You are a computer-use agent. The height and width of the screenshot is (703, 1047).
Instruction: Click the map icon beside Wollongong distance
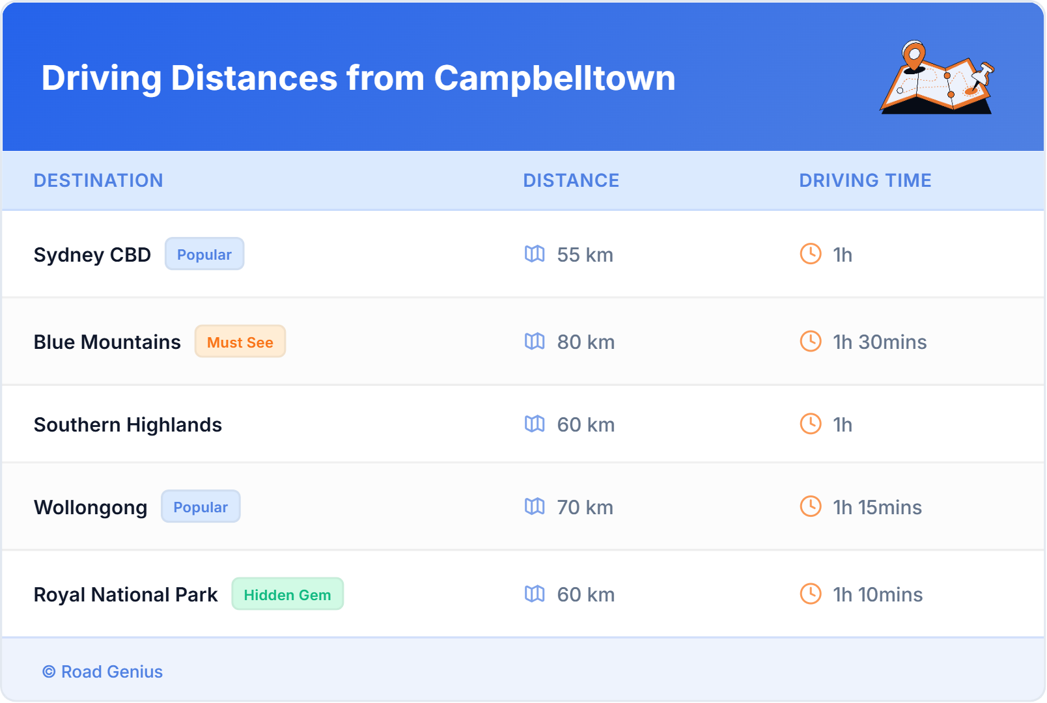[x=535, y=507]
